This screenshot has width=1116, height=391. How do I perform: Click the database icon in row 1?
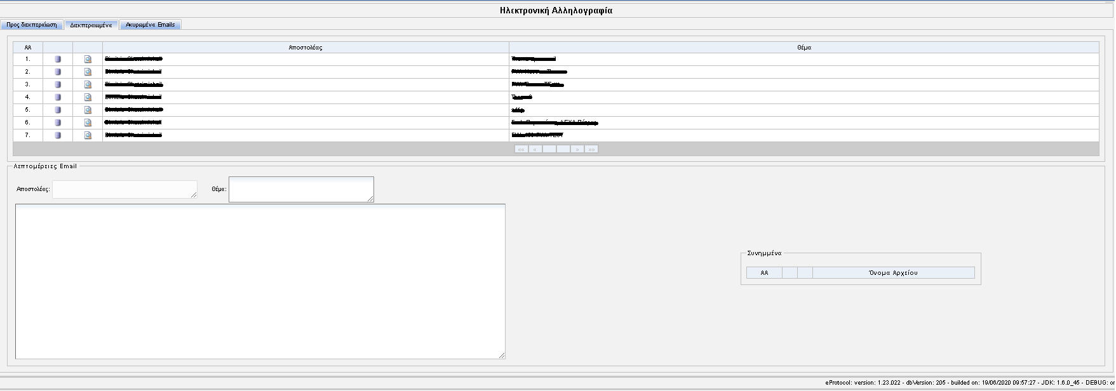(x=58, y=59)
